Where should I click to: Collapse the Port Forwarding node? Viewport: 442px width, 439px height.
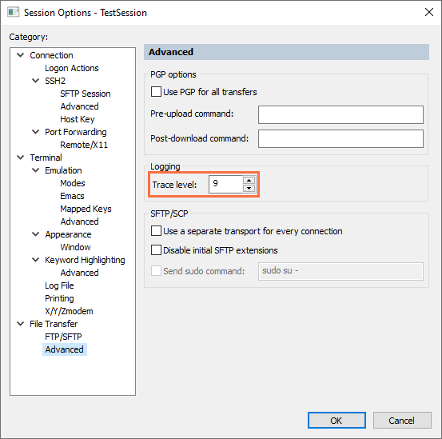[x=35, y=132]
